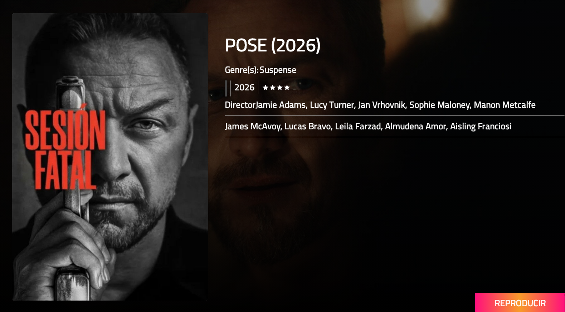Viewport: 565px width, 312px height.
Task: Select Jan Vrhovnik in the director row
Action: (x=382, y=105)
